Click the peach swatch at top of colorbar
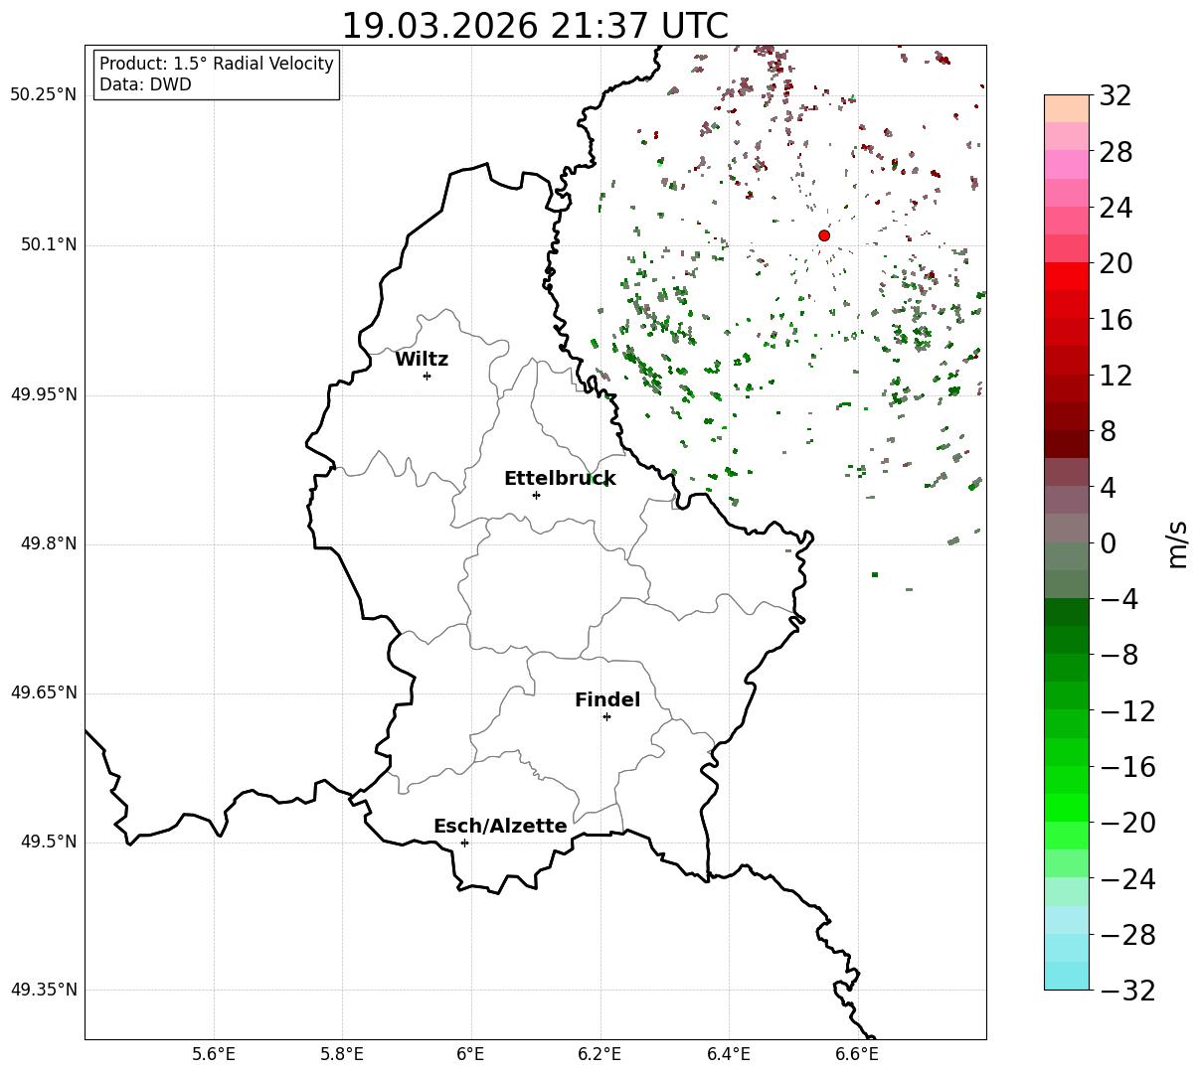Screen dimensions: 1200x1074 pyautogui.click(x=1067, y=109)
